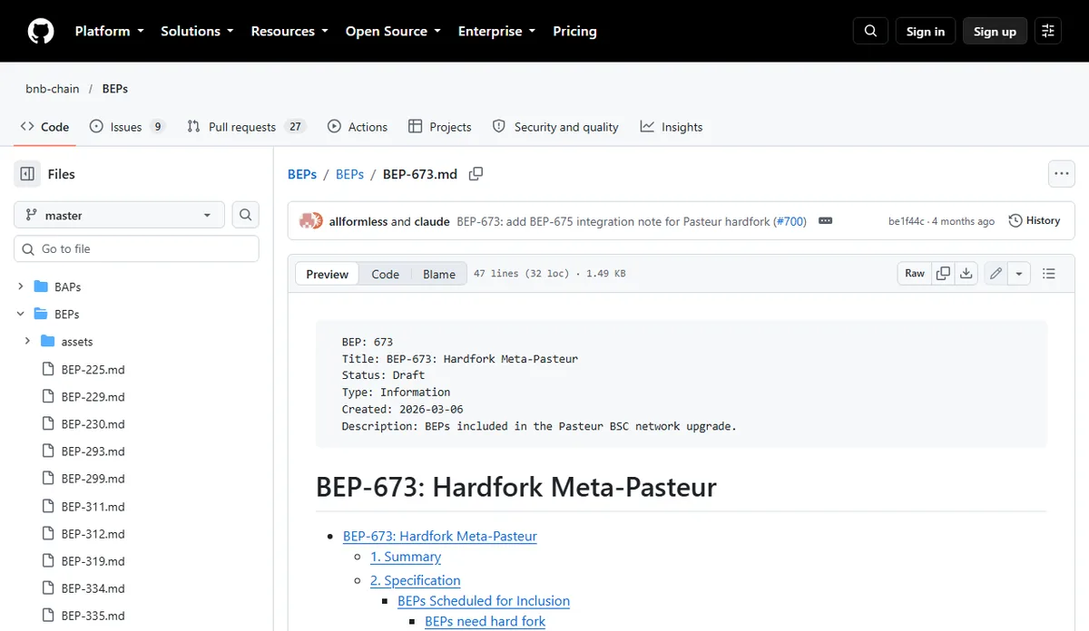Open the GitHub homepage logo
The height and width of the screenshot is (631, 1089).
click(x=41, y=31)
